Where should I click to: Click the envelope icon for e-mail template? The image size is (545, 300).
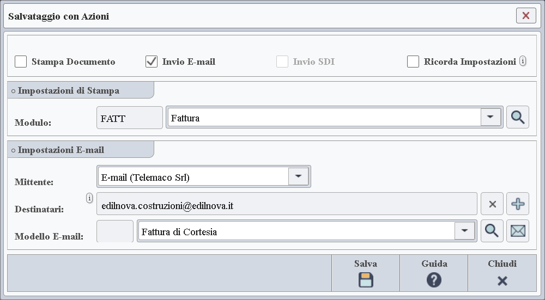pyautogui.click(x=518, y=231)
